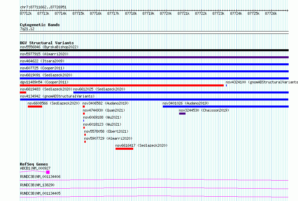Open the nsv4744930 (Quan2021) label
This screenshot has width=298, height=201.
(x=104, y=110)
